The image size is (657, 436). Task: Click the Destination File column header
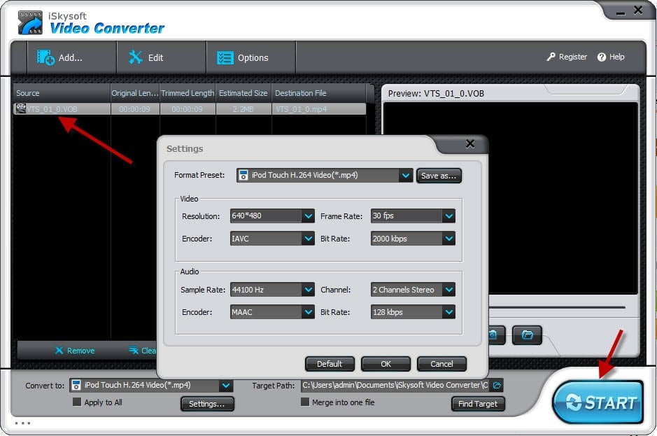(319, 93)
